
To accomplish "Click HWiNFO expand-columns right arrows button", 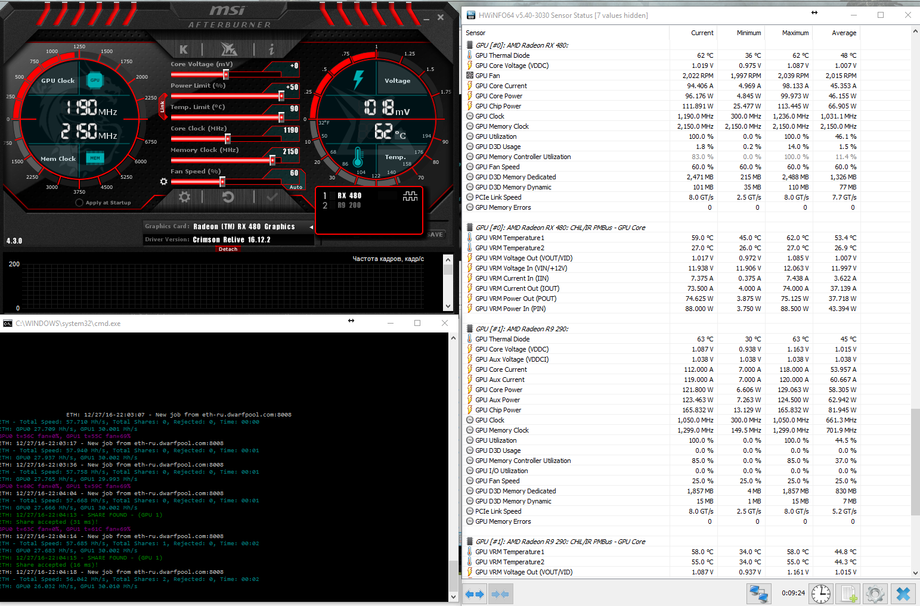I will [x=475, y=594].
